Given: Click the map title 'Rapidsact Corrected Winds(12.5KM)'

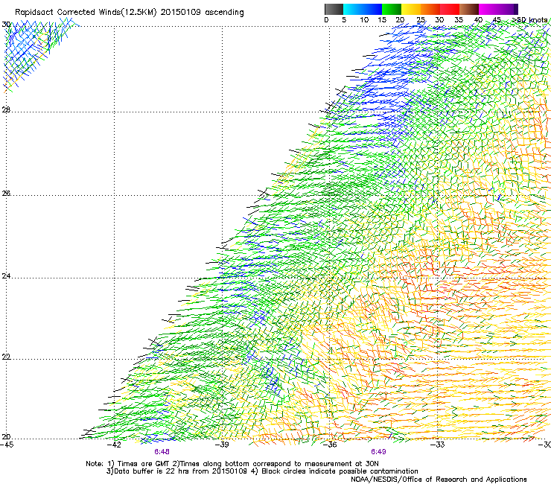Looking at the screenshot, I should pyautogui.click(x=86, y=13).
